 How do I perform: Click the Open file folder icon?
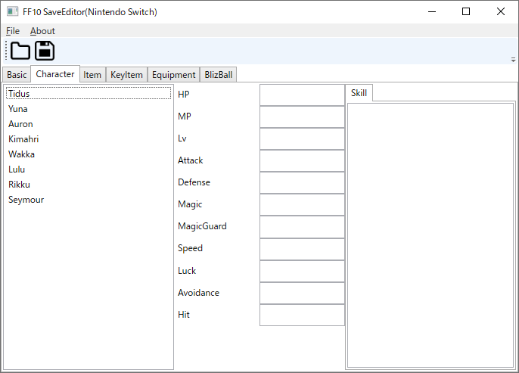20,51
